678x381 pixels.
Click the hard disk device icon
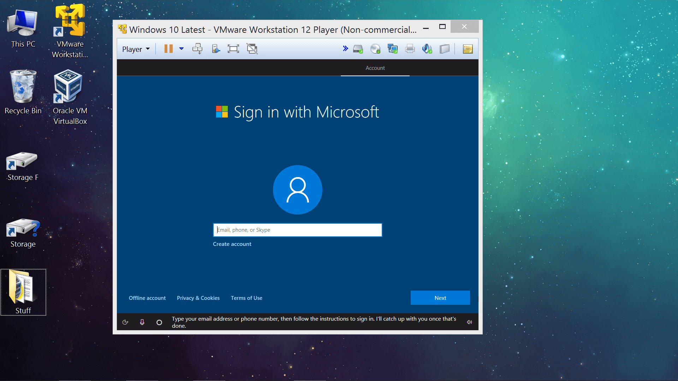click(358, 49)
